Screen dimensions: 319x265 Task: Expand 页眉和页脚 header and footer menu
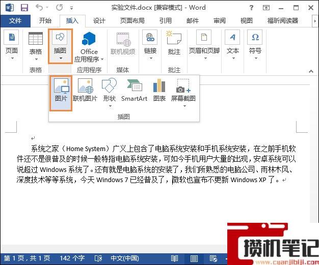pos(204,45)
